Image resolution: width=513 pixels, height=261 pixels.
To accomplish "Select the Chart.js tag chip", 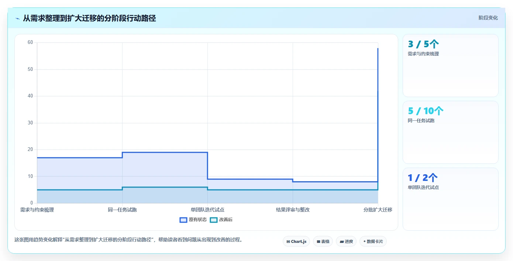I will pos(296,241).
